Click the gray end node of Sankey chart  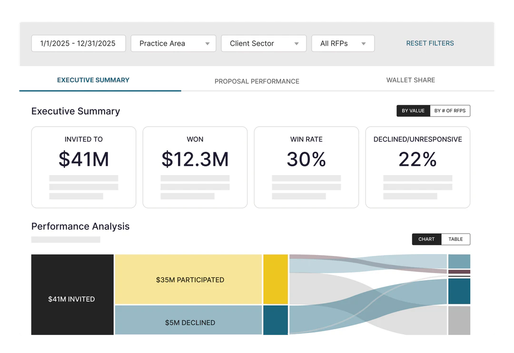point(459,320)
